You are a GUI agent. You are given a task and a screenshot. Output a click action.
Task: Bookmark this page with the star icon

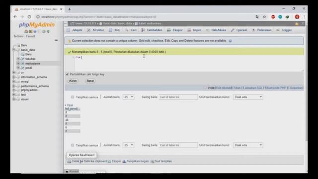[x=264, y=17]
